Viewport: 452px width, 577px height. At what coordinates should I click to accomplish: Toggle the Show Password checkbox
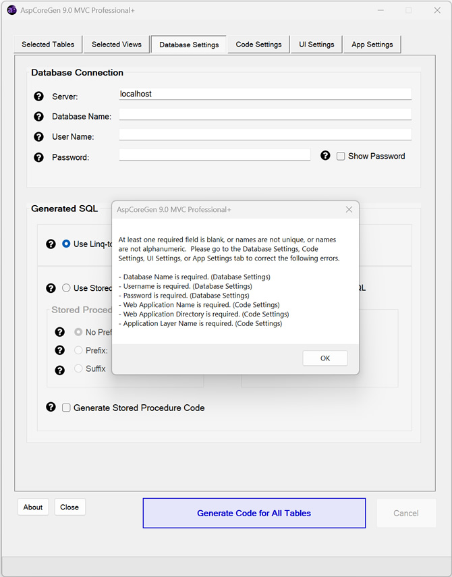coord(341,157)
